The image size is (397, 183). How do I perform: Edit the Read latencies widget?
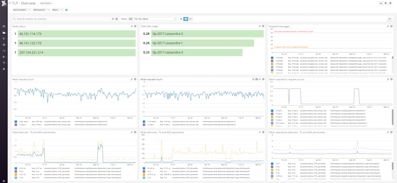[x=132, y=132]
